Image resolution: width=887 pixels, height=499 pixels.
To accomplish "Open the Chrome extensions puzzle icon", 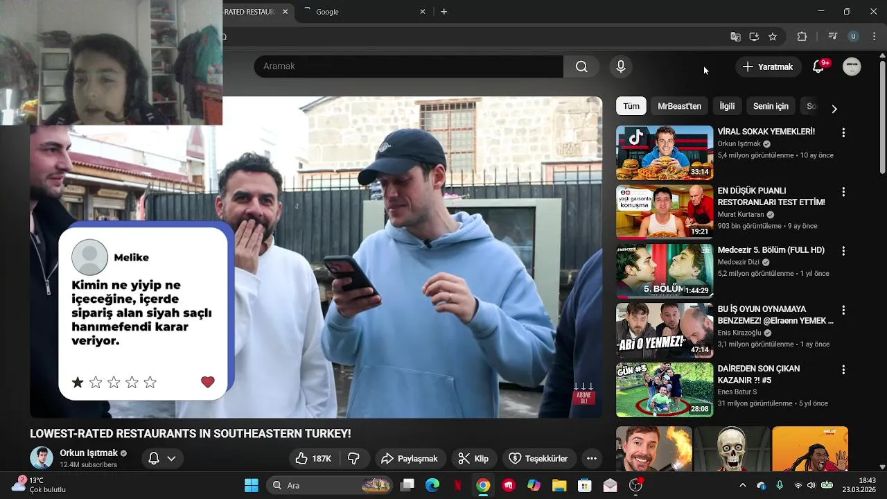I will pos(802,37).
